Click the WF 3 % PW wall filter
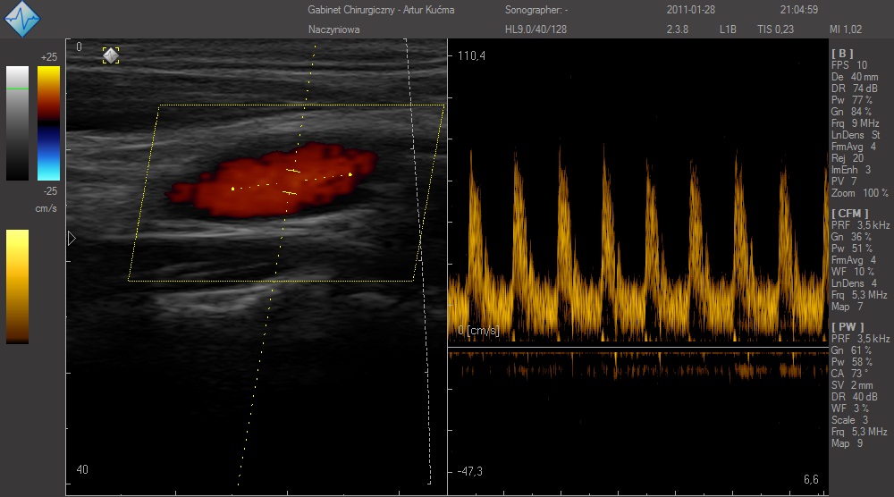The width and height of the screenshot is (894, 497). (x=850, y=409)
